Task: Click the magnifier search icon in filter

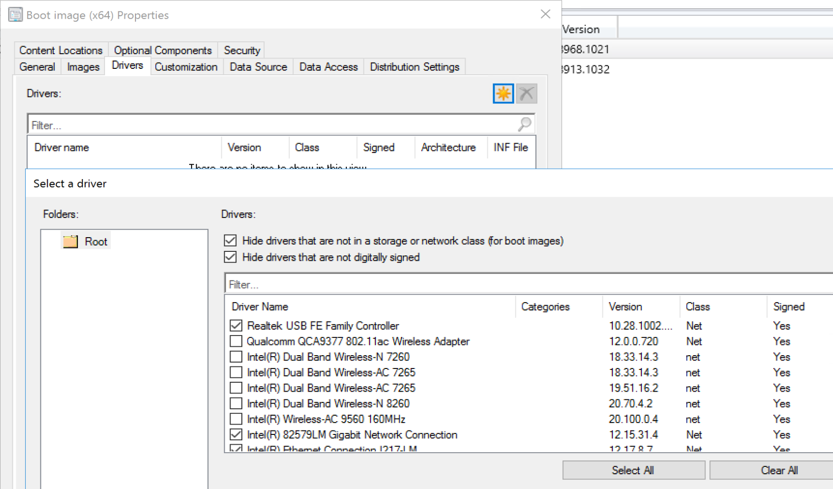Action: click(x=524, y=124)
